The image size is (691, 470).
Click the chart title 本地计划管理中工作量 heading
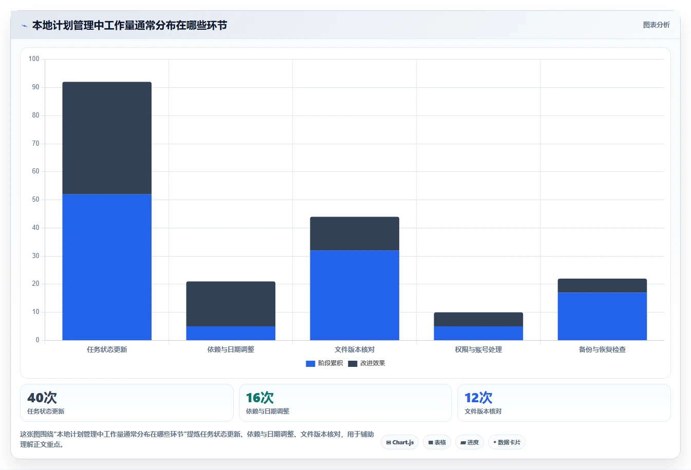pos(129,25)
